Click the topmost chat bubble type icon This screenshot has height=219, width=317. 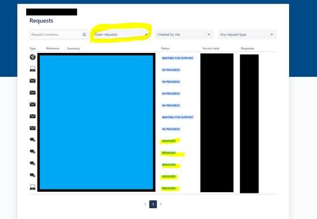point(32,140)
